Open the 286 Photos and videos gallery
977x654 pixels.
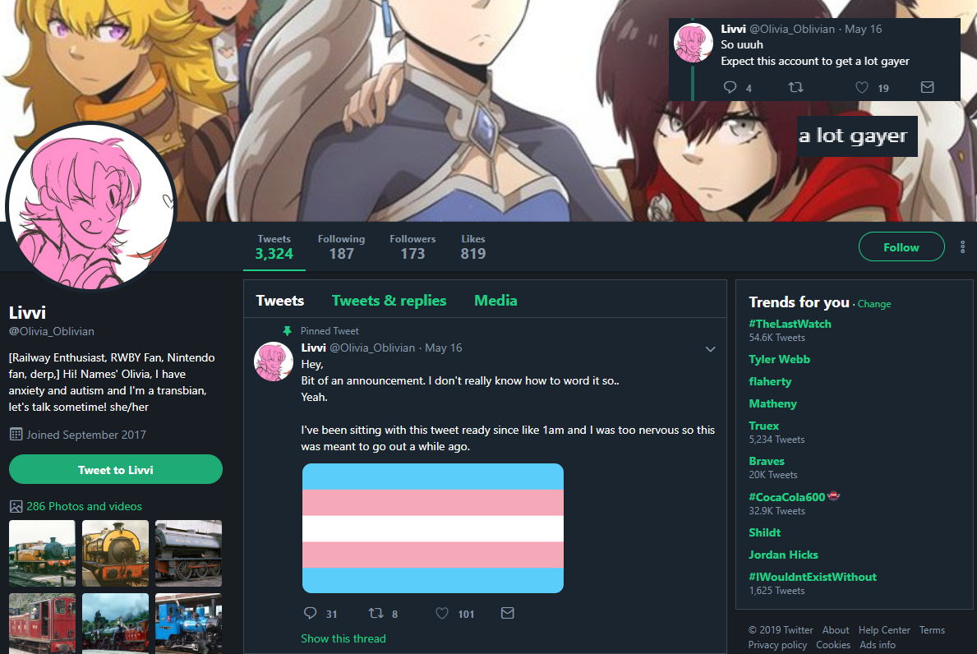[x=84, y=506]
